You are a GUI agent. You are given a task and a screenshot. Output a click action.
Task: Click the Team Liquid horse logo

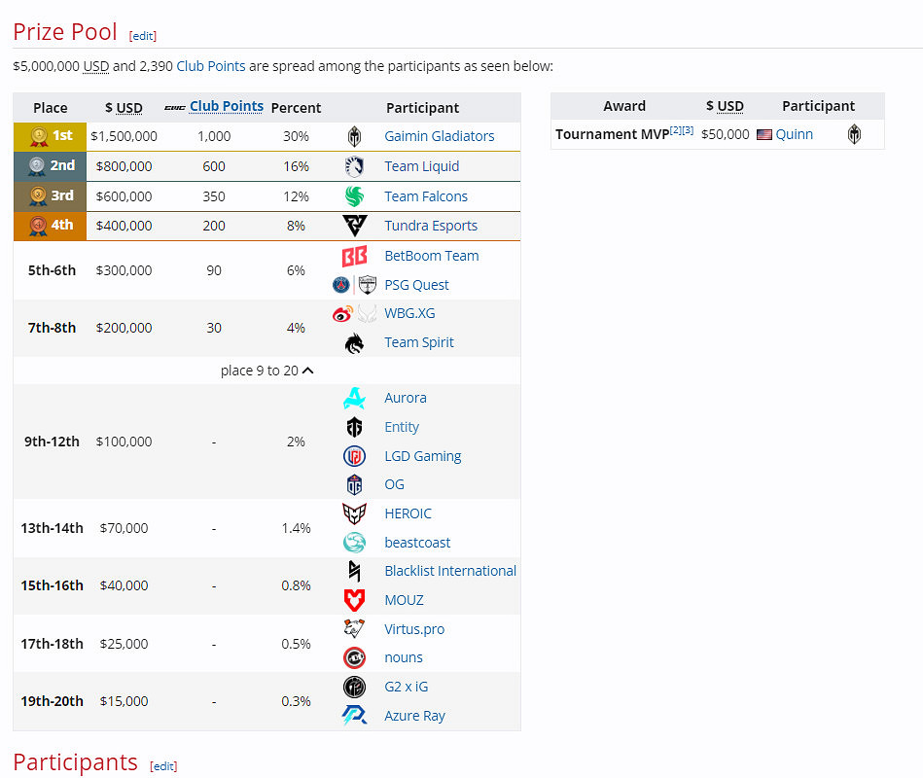point(355,165)
